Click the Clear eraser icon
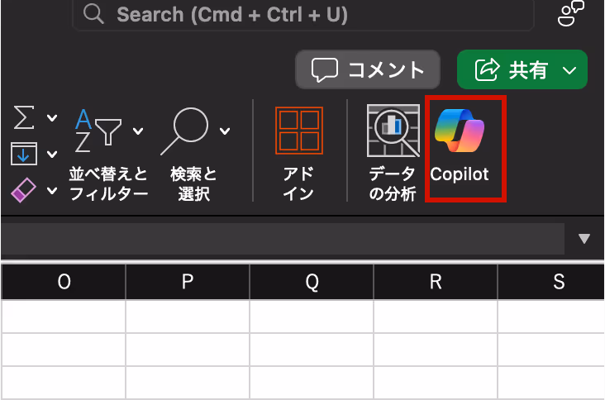Screen dimensions: 605x400 (x=23, y=190)
